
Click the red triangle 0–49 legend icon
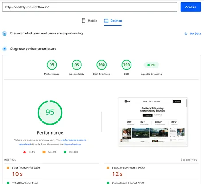pyautogui.click(x=25, y=152)
